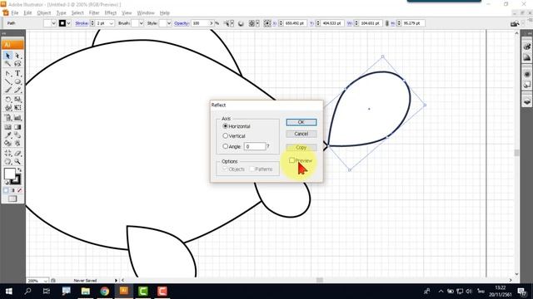
Task: Select the Pen tool
Action: pyautogui.click(x=7, y=73)
